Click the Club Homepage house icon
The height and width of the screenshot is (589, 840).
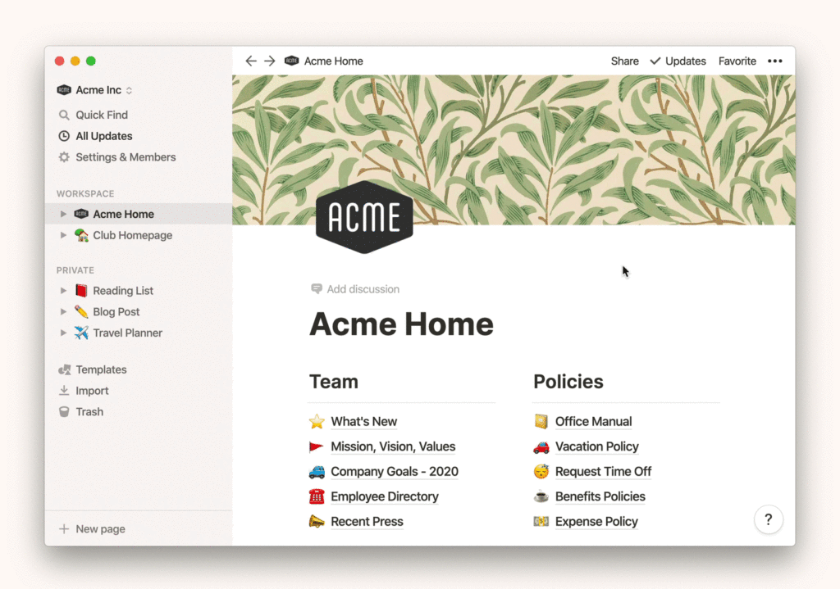(x=81, y=235)
